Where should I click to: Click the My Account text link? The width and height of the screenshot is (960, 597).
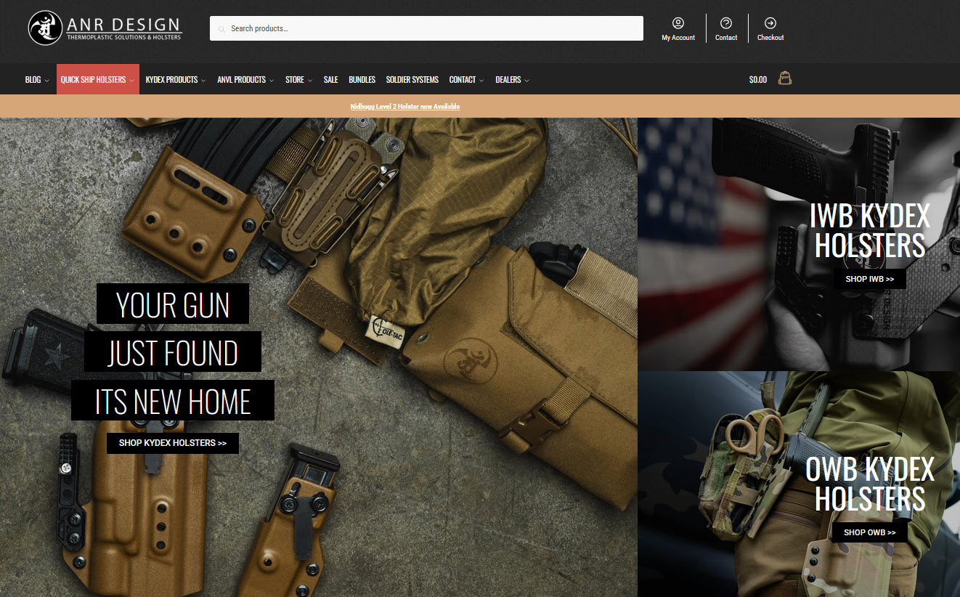pos(678,38)
